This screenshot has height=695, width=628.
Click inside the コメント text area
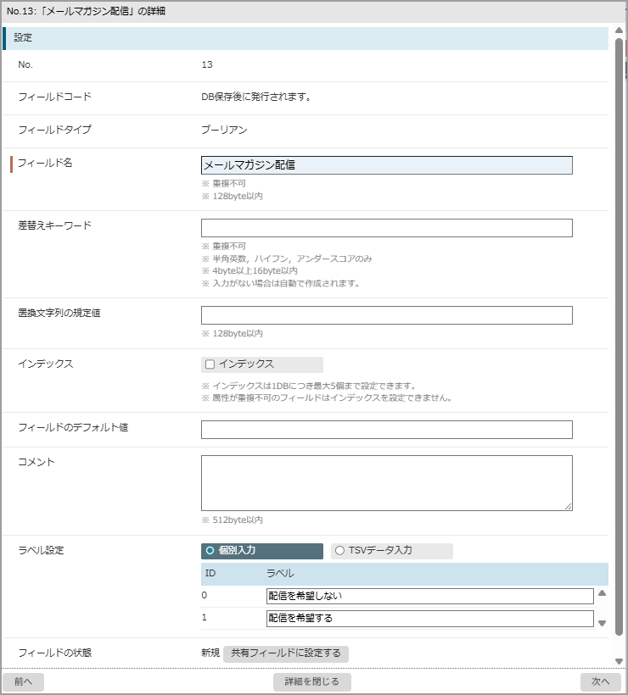(x=386, y=483)
